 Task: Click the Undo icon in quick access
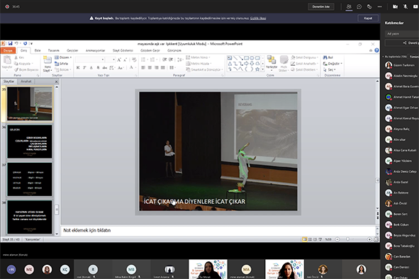tap(16, 43)
